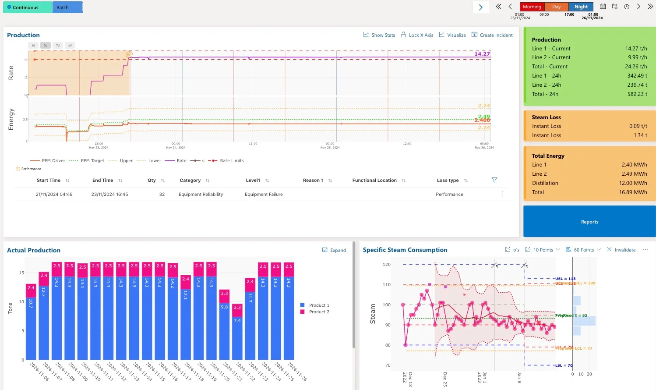Sort incidents by Start Time column
Screen dimensions: 656x390
(x=67, y=181)
